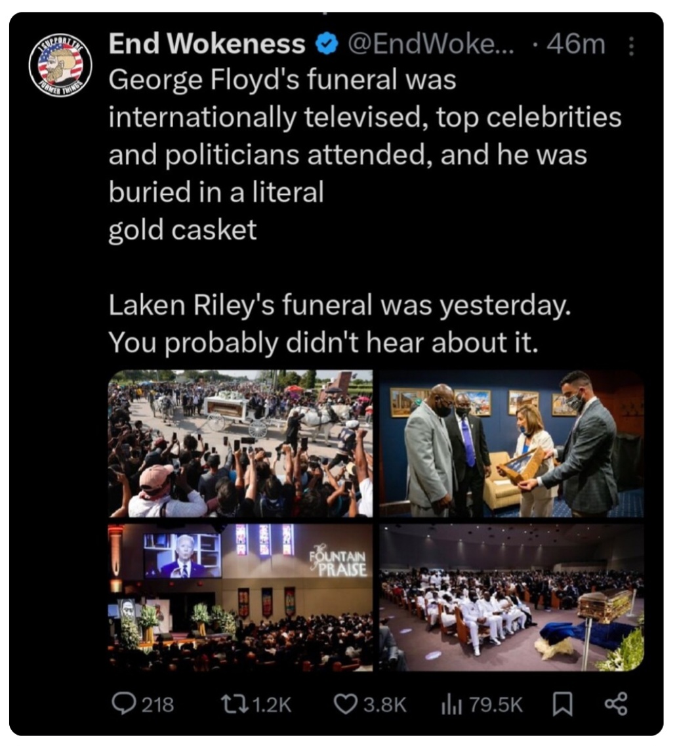Open the horse-drawn carriage procession photo
The height and width of the screenshot is (746, 677).
point(240,444)
